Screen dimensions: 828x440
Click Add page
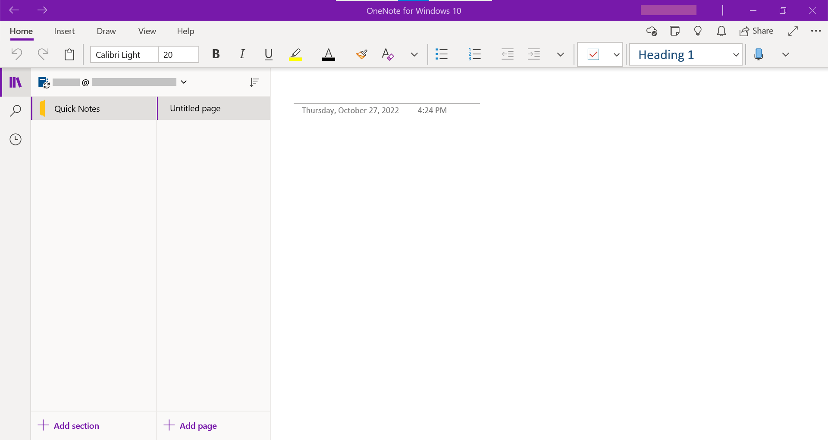pyautogui.click(x=190, y=426)
